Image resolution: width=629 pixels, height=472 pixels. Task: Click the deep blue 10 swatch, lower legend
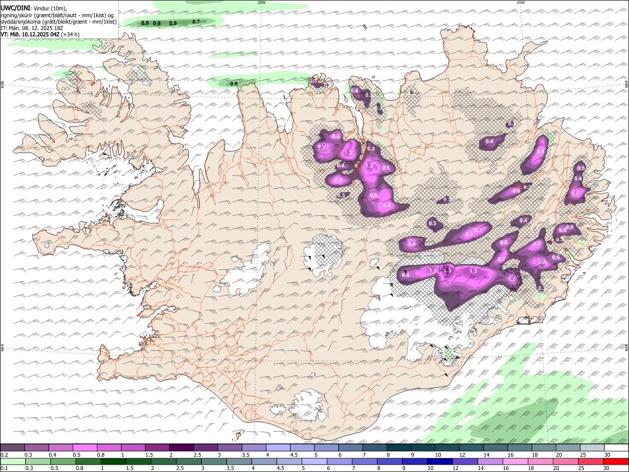coord(440,461)
